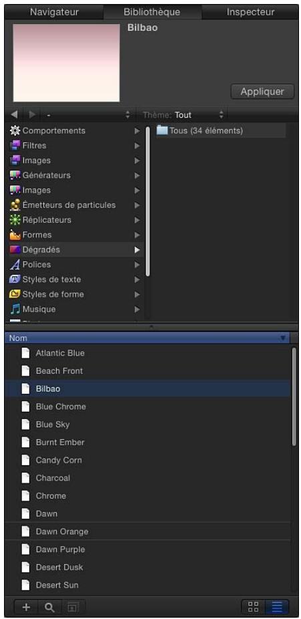Viewport: 301px width, 619px height.
Task: Open the Navigateur tab
Action: click(x=54, y=12)
